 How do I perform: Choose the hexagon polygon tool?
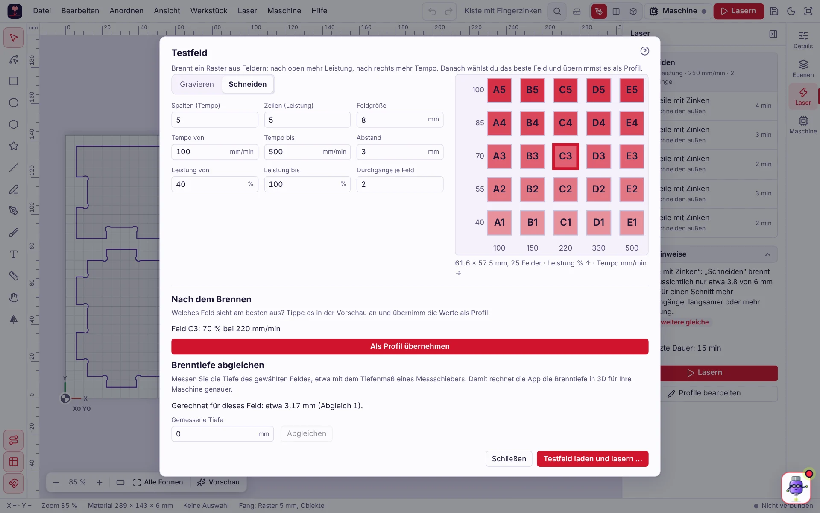pyautogui.click(x=14, y=124)
